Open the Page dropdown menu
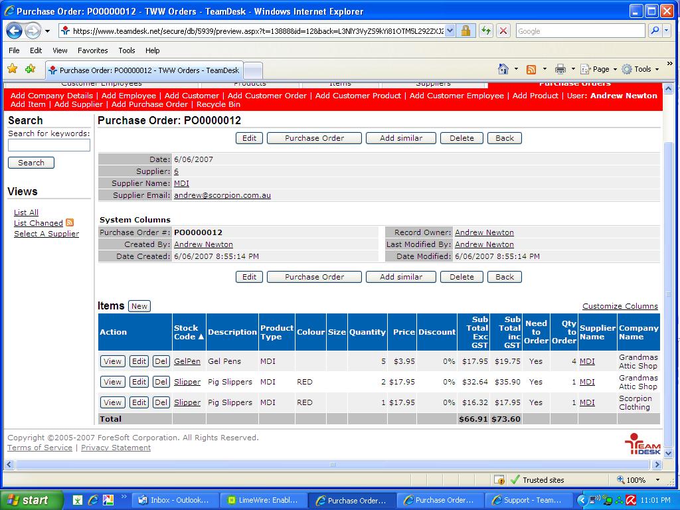This screenshot has height=510, width=680. point(600,69)
